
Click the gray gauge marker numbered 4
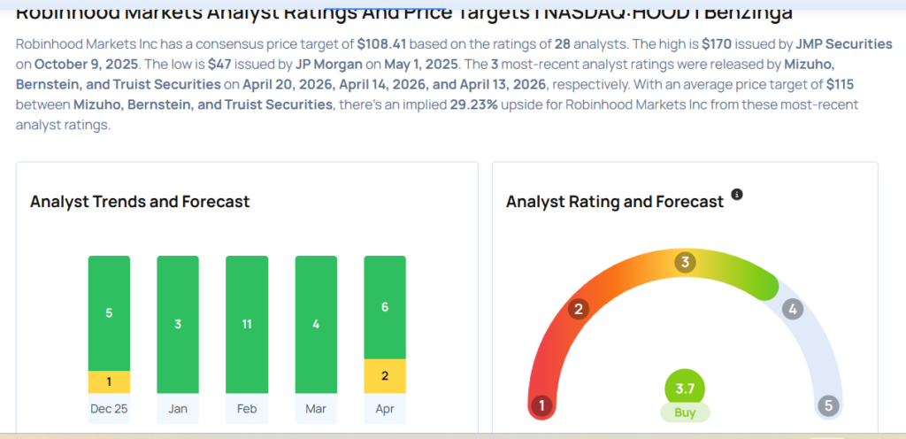(793, 309)
